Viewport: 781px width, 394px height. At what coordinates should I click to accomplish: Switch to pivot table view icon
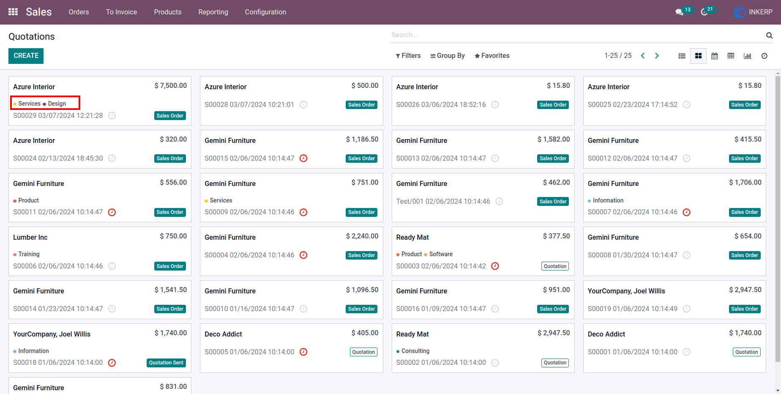[x=731, y=56]
